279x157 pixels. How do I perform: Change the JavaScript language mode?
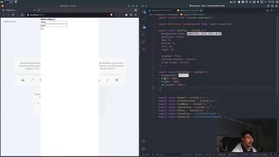[x=221, y=154]
